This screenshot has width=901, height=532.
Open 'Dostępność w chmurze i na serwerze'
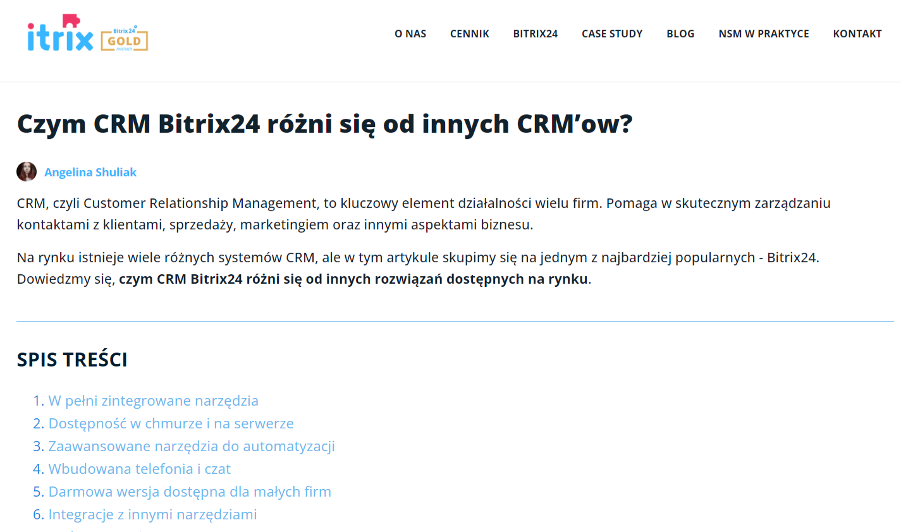(x=171, y=423)
